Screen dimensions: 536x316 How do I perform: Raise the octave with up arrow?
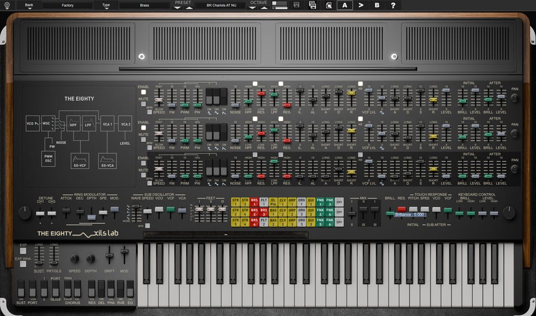point(264,7)
